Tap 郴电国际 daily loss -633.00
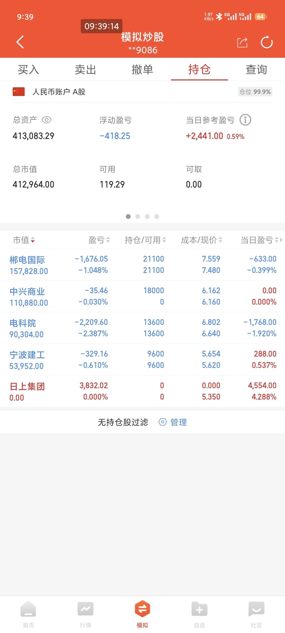 click(263, 259)
